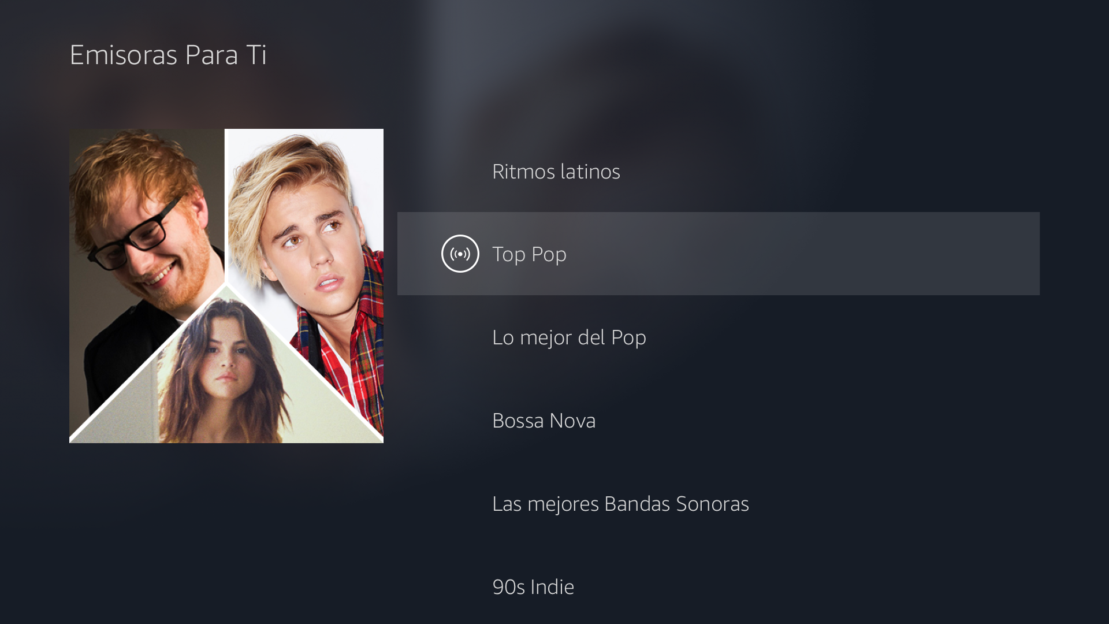This screenshot has width=1109, height=624.
Task: Select Las mejores Bandas Sonoras
Action: [620, 504]
